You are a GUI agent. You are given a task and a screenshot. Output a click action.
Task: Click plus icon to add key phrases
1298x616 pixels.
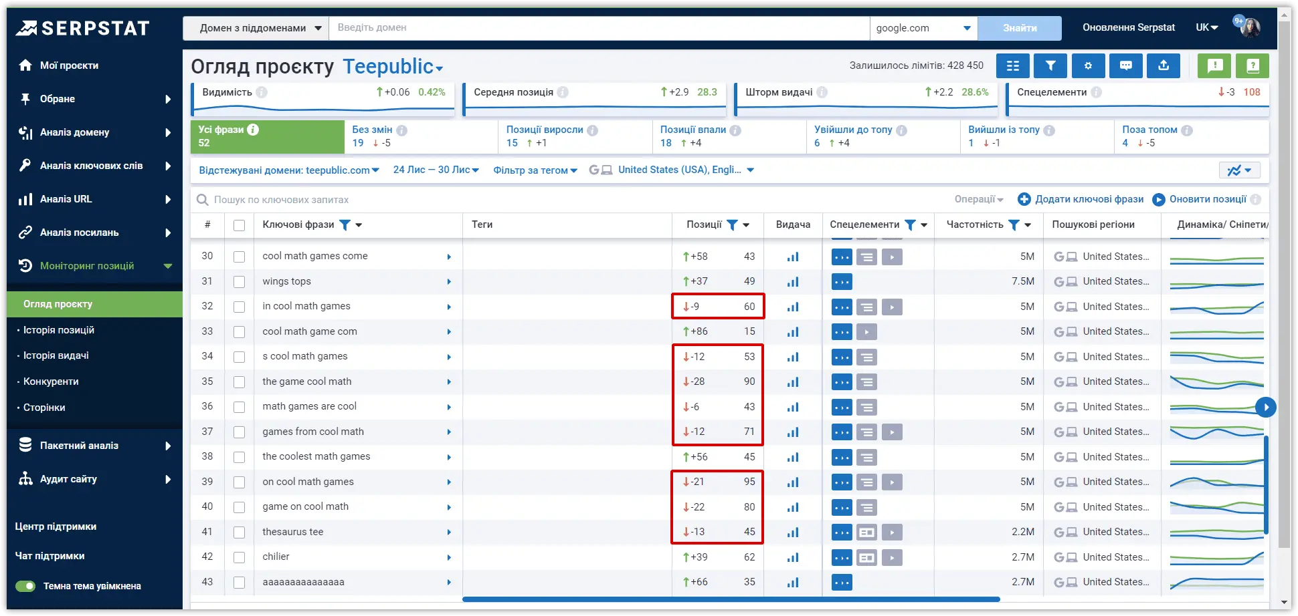pyautogui.click(x=1024, y=199)
